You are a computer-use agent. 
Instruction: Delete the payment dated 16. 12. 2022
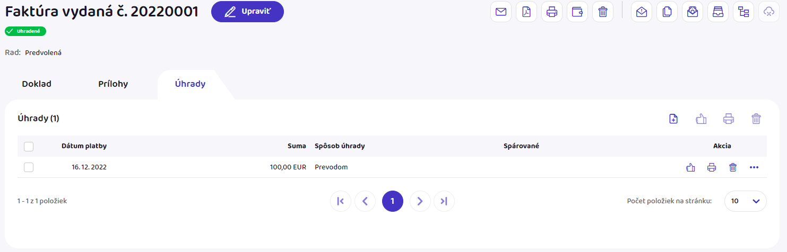[733, 167]
